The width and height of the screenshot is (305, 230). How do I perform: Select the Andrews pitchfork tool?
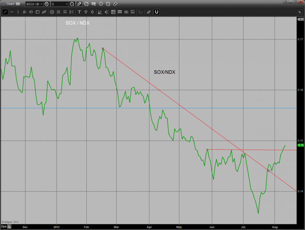pos(24,12)
